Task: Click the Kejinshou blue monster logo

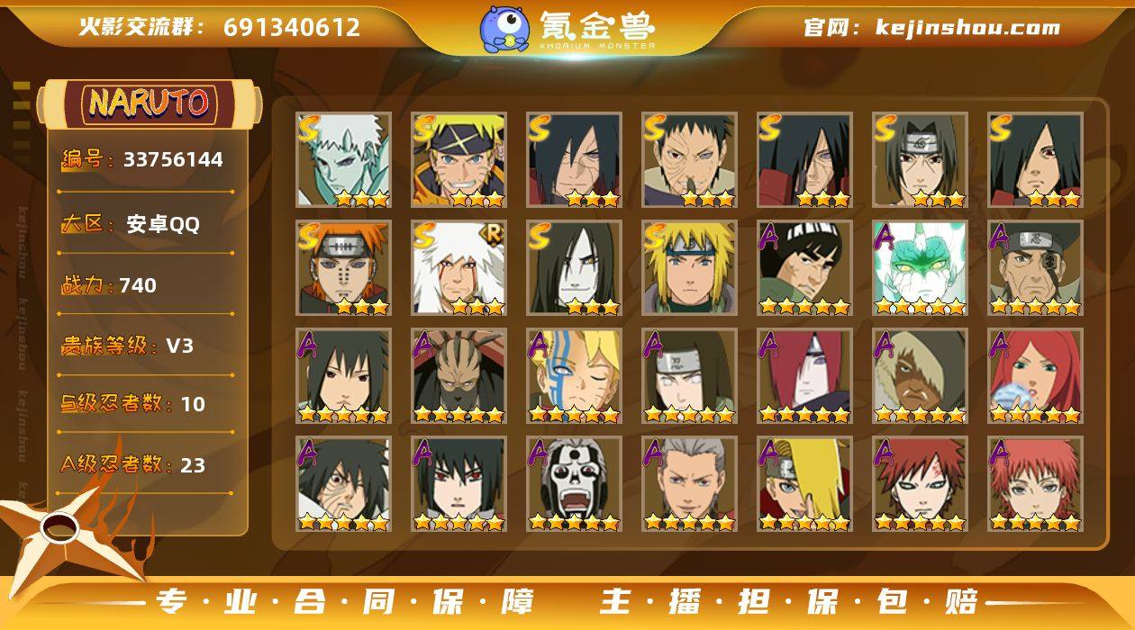Action: tap(504, 28)
